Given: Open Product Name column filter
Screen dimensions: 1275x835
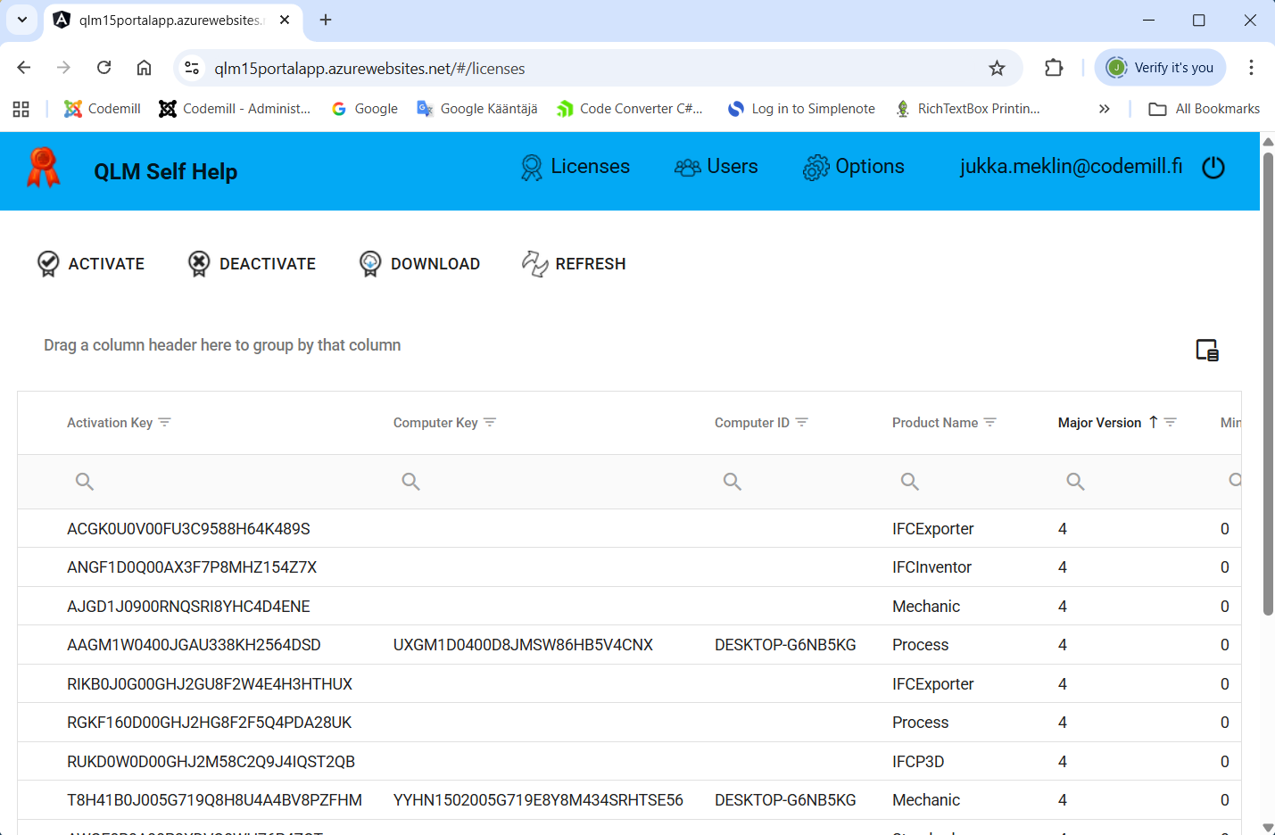Looking at the screenshot, I should click(x=990, y=423).
